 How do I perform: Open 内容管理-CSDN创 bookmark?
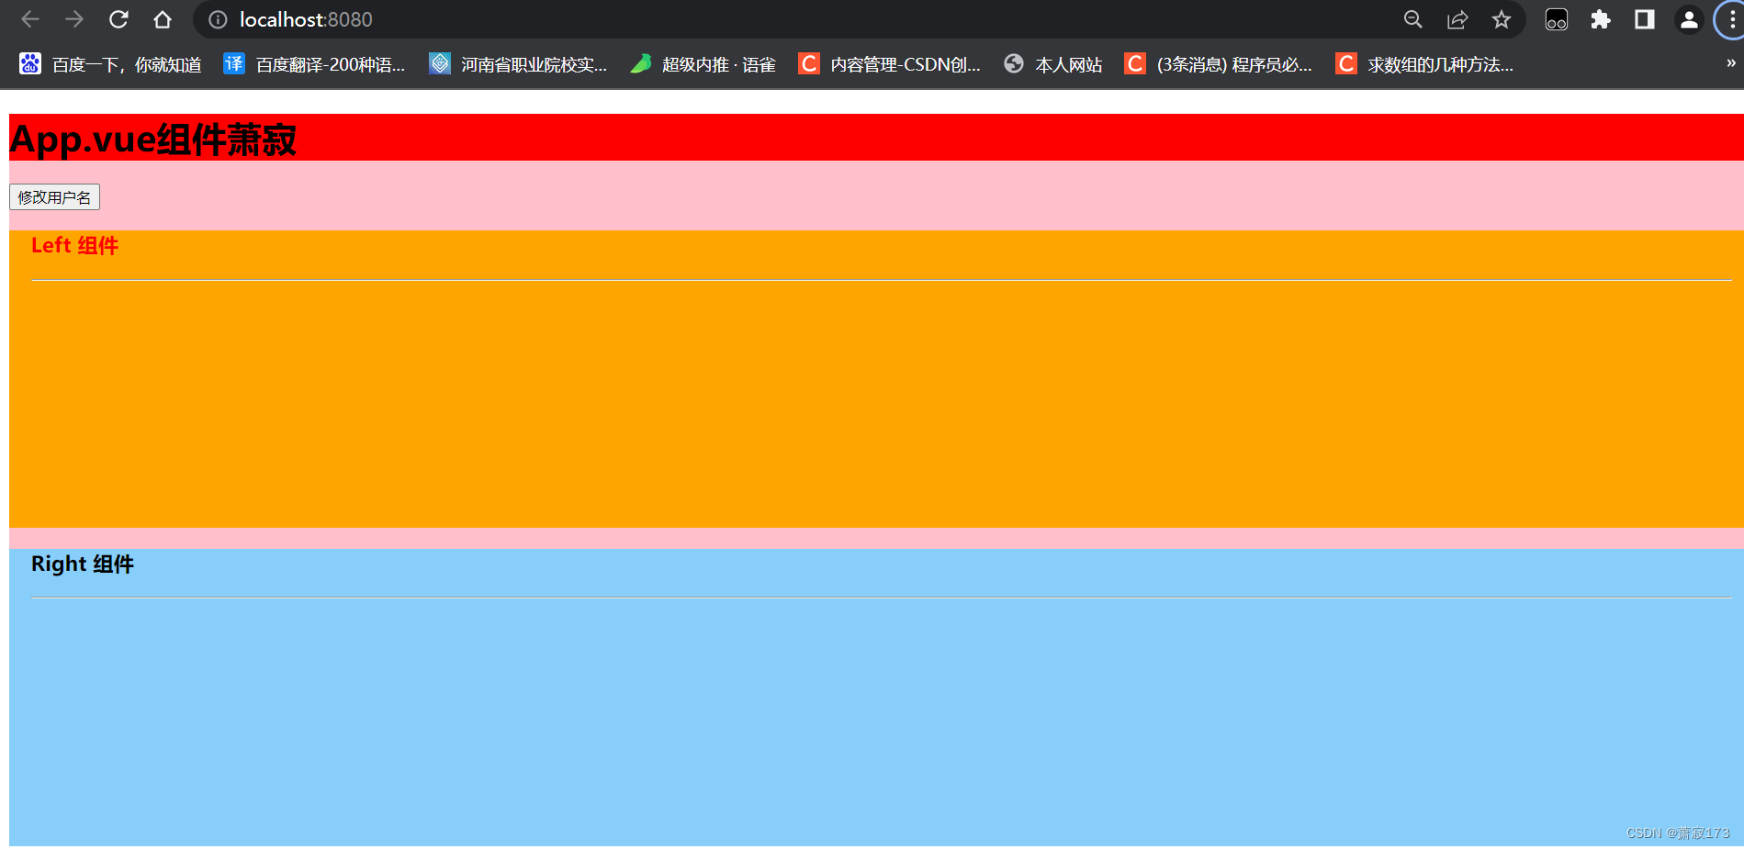[x=890, y=64]
